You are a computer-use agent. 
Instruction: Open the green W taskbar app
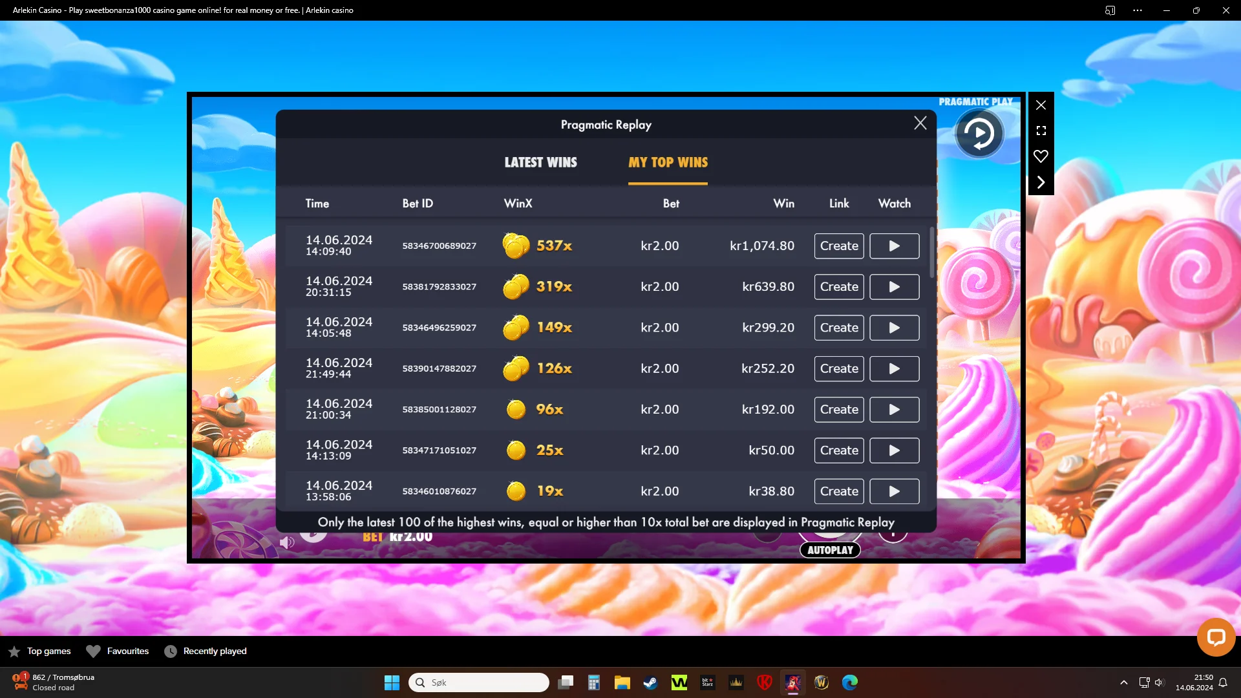pos(679,682)
